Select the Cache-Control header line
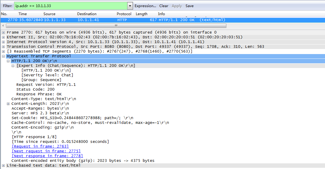The image size is (325, 169). [90, 122]
